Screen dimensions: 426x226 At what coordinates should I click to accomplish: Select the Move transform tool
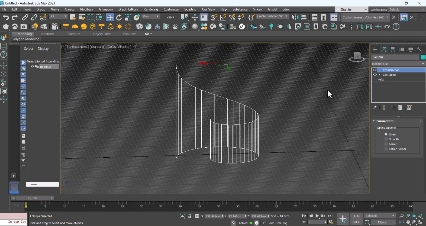pyautogui.click(x=110, y=18)
